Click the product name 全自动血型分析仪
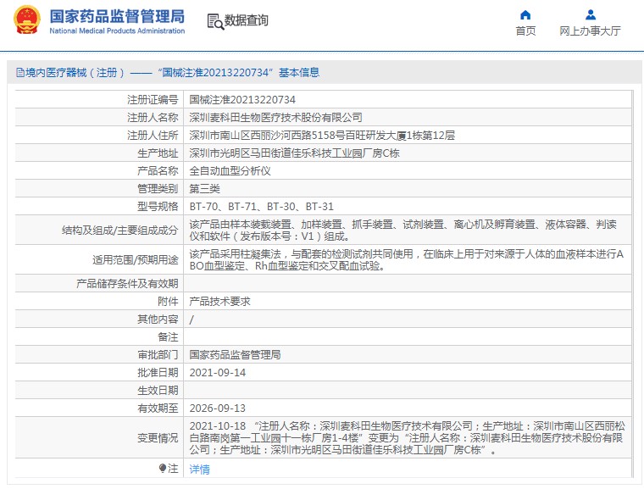Viewport: 644px width, 489px height. (x=229, y=170)
